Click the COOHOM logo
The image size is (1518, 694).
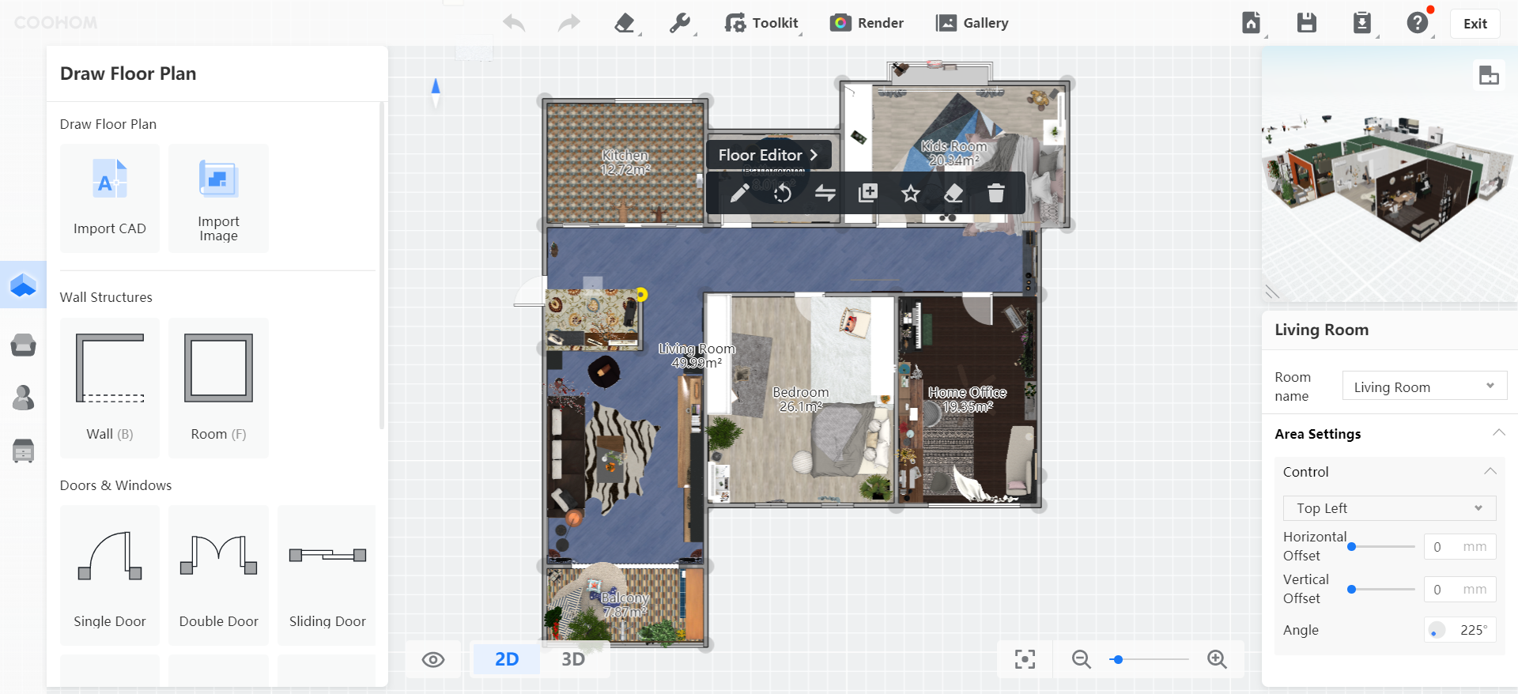point(55,23)
